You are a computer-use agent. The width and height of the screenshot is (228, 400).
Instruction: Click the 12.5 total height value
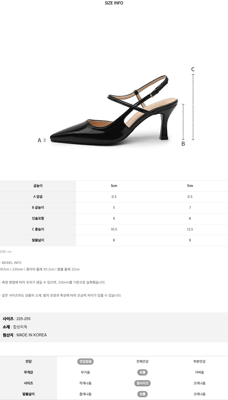190,229
